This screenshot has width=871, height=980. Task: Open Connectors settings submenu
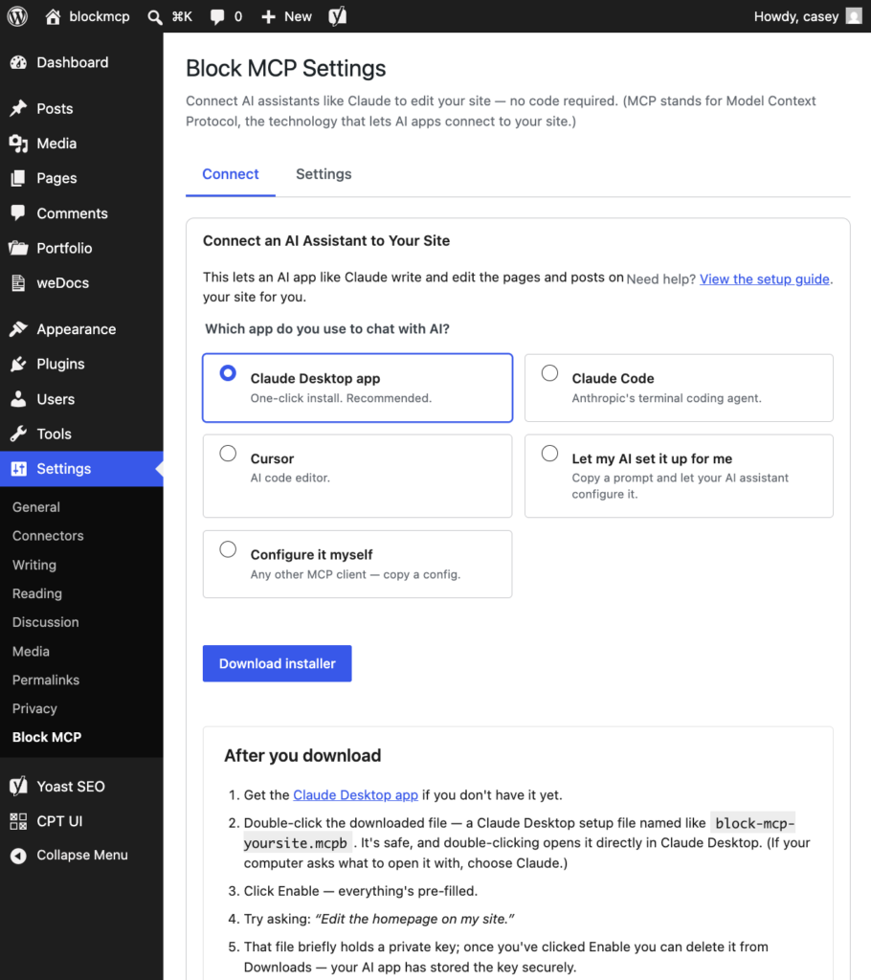coord(48,536)
